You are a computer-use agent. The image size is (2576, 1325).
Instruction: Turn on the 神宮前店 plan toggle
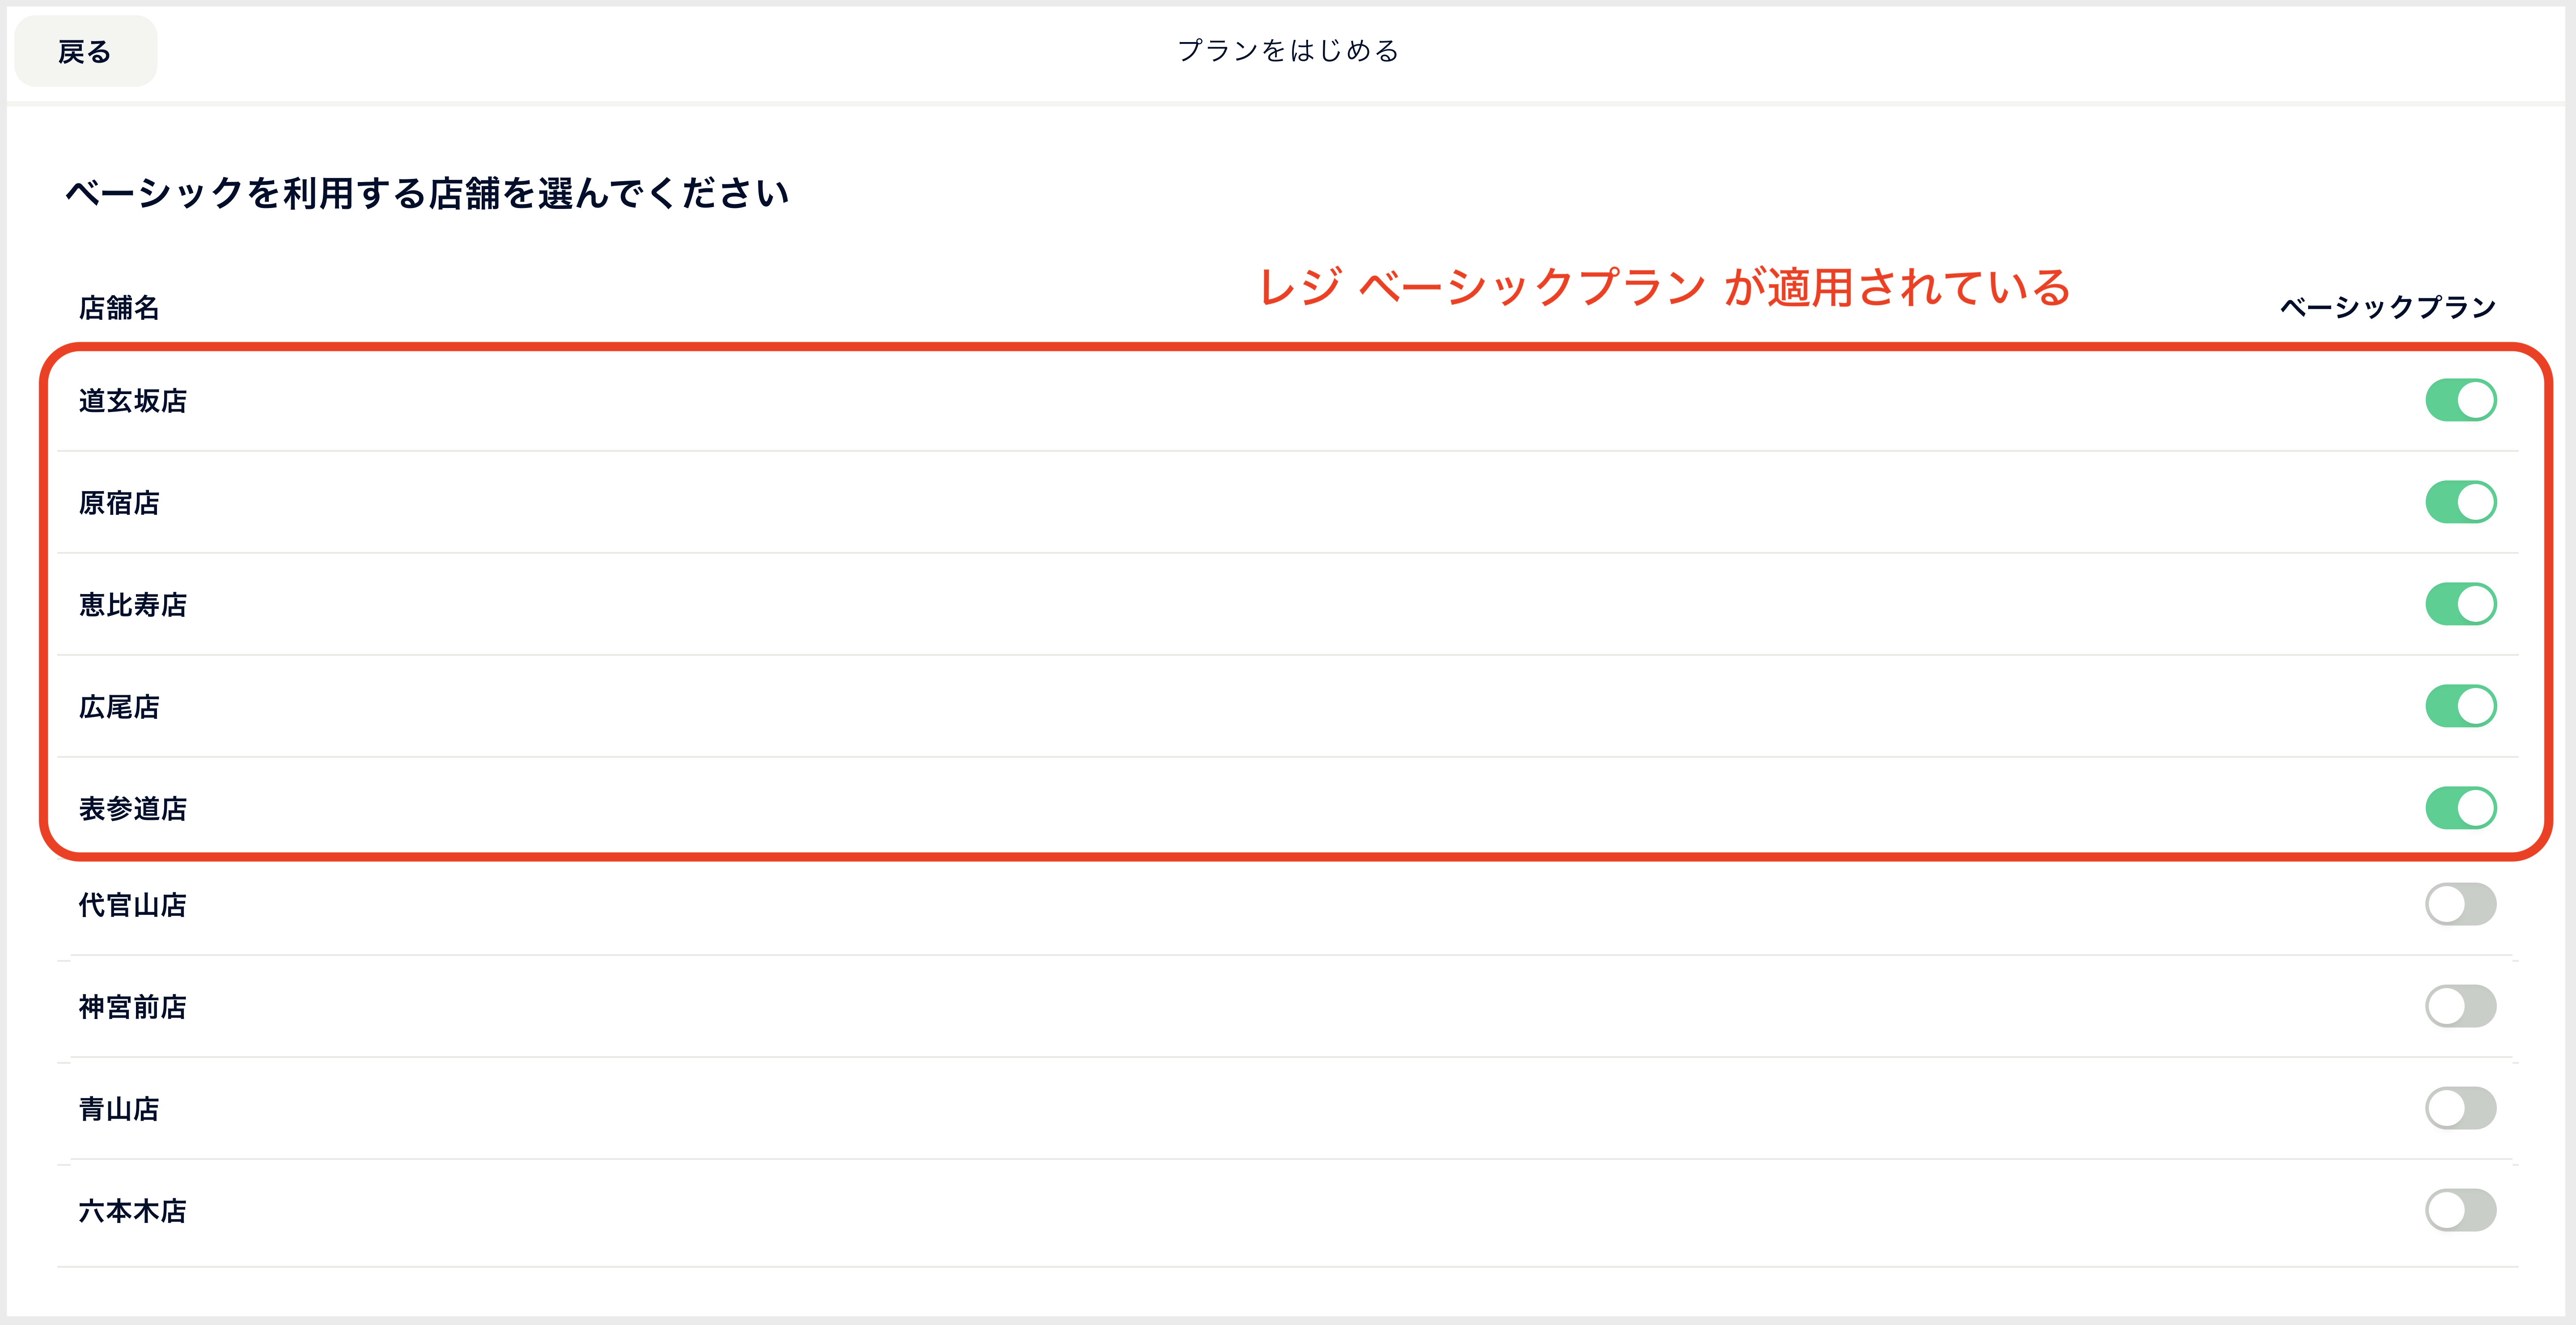2460,1006
